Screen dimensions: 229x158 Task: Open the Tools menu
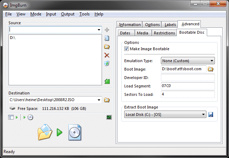pyautogui.click(x=84, y=14)
